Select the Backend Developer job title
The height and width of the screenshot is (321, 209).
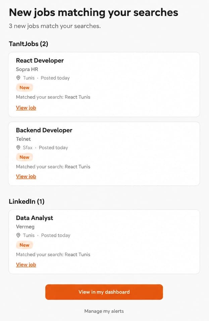(x=44, y=130)
